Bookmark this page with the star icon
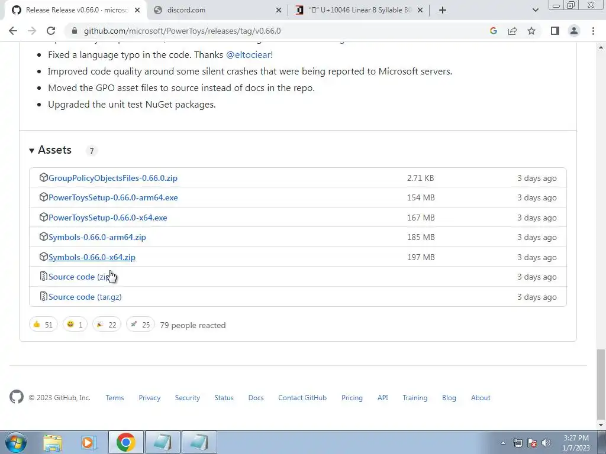 (x=531, y=31)
